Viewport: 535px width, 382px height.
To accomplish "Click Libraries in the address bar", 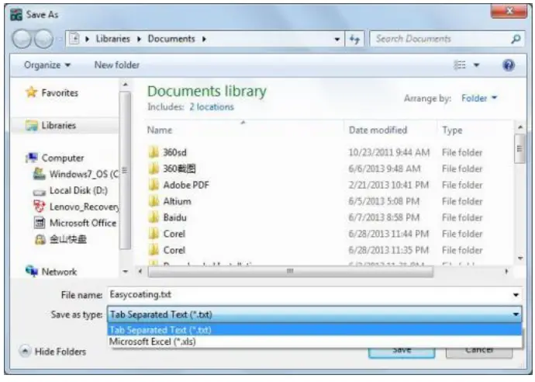I will [x=113, y=39].
